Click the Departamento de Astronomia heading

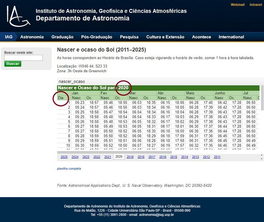83,18
